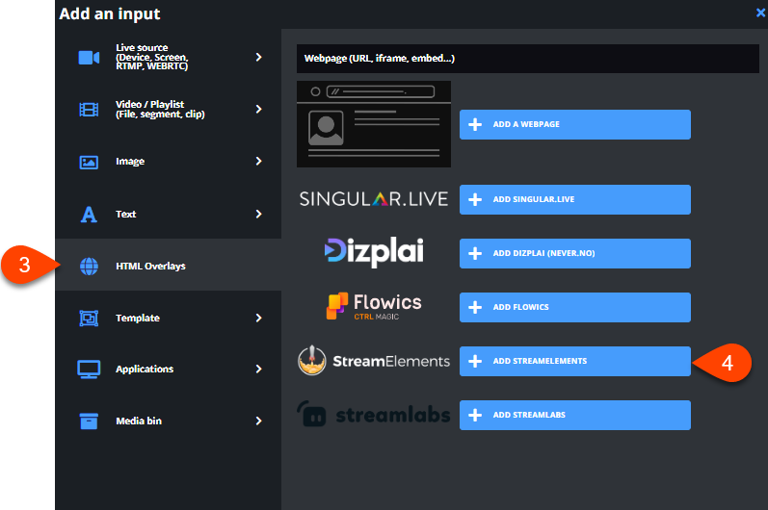Click the Media bin archive box icon
The image size is (768, 510).
click(x=89, y=421)
